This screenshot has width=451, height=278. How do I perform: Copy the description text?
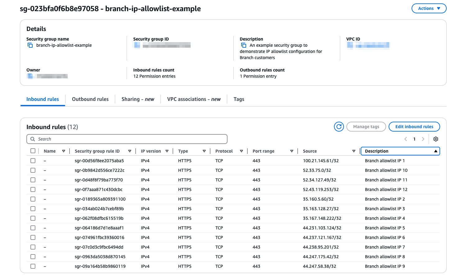tap(244, 45)
